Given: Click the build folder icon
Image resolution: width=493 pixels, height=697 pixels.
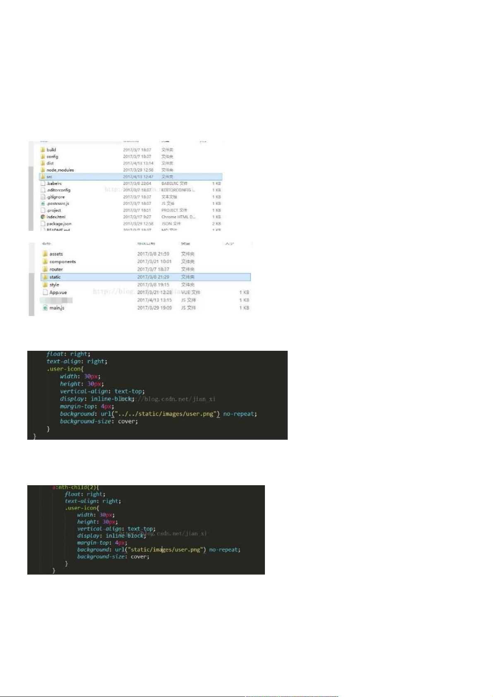Looking at the screenshot, I should point(43,150).
